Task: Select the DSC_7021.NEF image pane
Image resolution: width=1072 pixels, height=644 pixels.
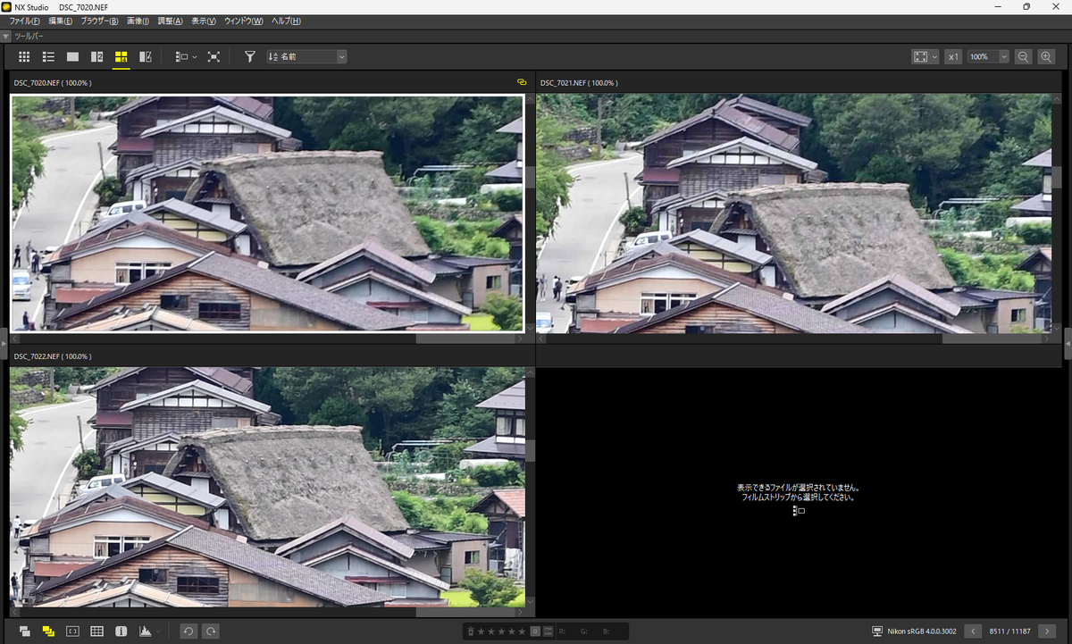Action: [793, 214]
